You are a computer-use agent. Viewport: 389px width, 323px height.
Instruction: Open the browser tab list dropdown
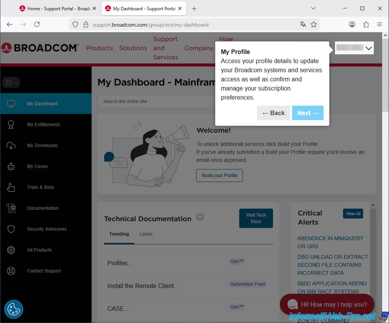pos(313,8)
